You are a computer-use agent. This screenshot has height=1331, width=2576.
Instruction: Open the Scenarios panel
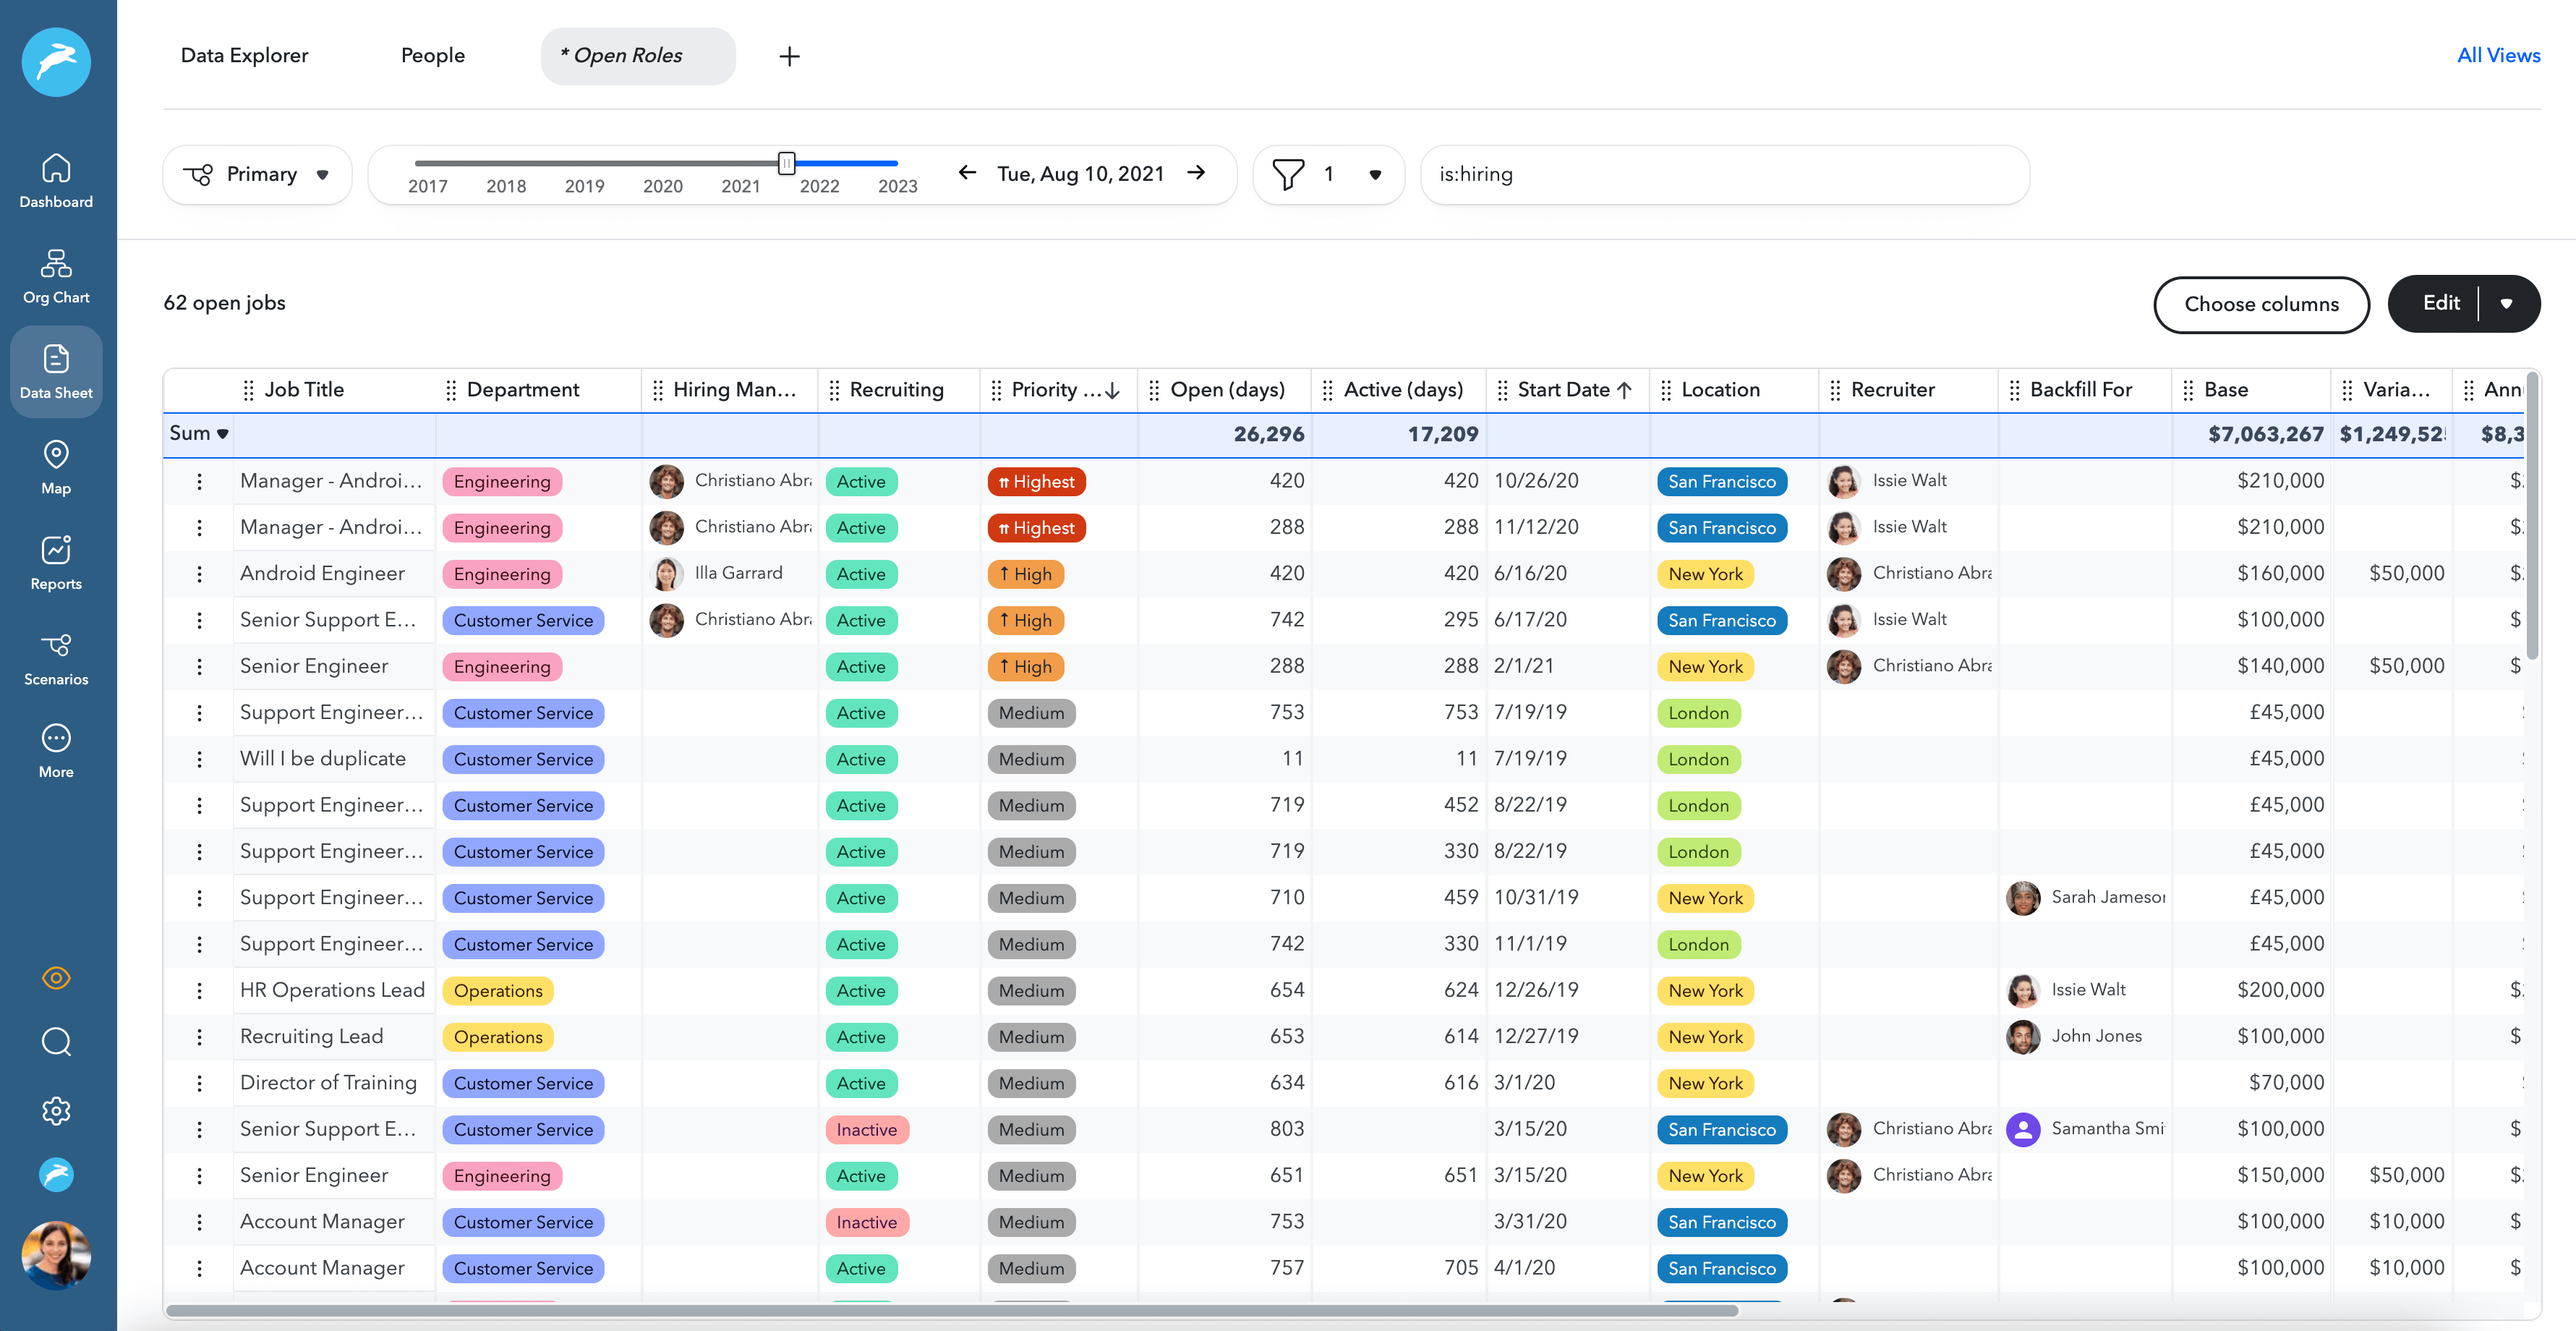pos(56,657)
